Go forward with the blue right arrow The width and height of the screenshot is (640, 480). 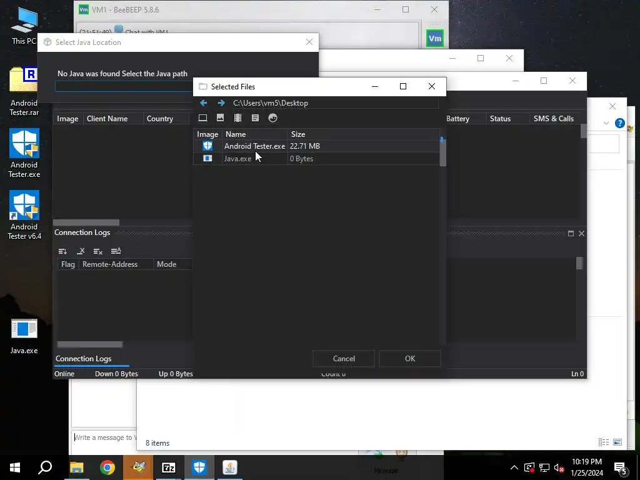tap(221, 103)
